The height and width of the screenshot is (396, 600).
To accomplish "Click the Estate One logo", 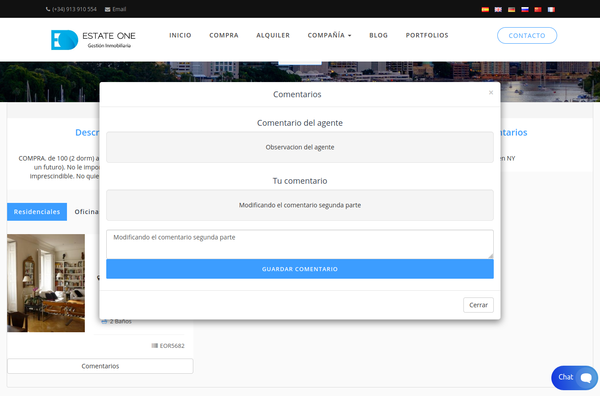I will 93,40.
